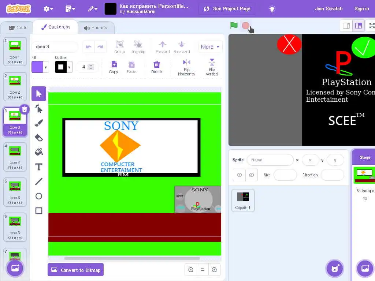This screenshot has width=375, height=281.
Task: Click Sign in link
Action: [x=361, y=9]
